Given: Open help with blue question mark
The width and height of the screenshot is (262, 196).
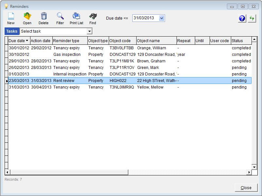Looking at the screenshot, I should tap(242, 18).
